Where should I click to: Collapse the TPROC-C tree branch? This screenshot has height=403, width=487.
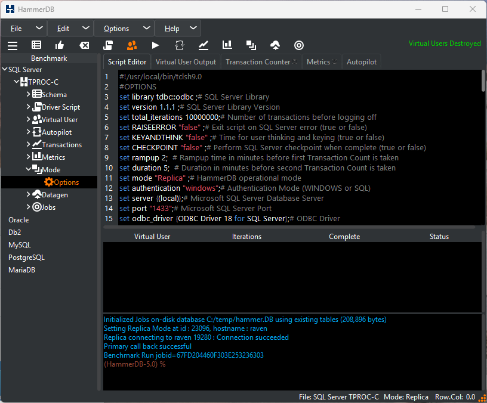[17, 82]
